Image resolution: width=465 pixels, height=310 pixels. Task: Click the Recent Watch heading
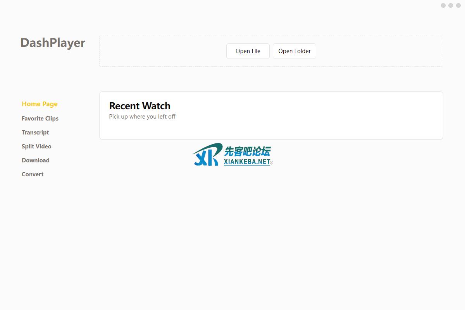(139, 106)
